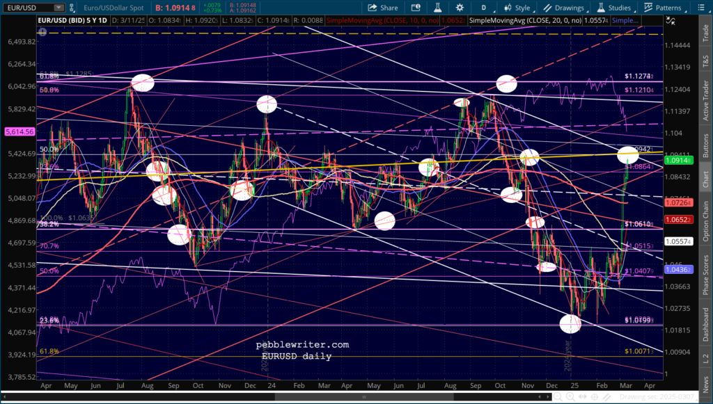The height and width of the screenshot is (404, 713).
Task: Click the pebblewriter.com text annotation
Action: click(302, 345)
